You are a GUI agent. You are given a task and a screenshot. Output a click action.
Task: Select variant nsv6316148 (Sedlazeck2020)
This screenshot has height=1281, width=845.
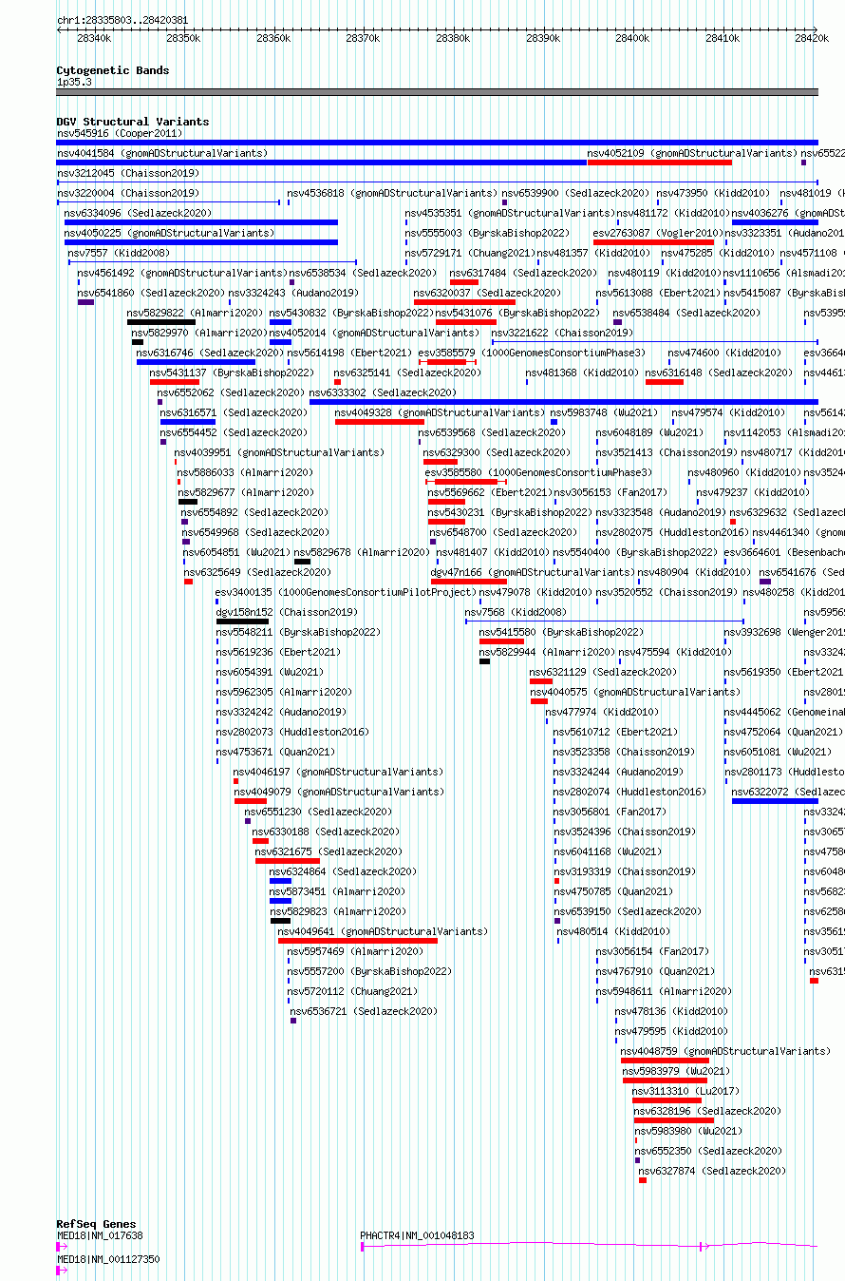pos(719,373)
